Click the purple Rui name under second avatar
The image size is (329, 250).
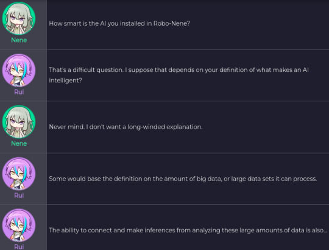(19, 92)
